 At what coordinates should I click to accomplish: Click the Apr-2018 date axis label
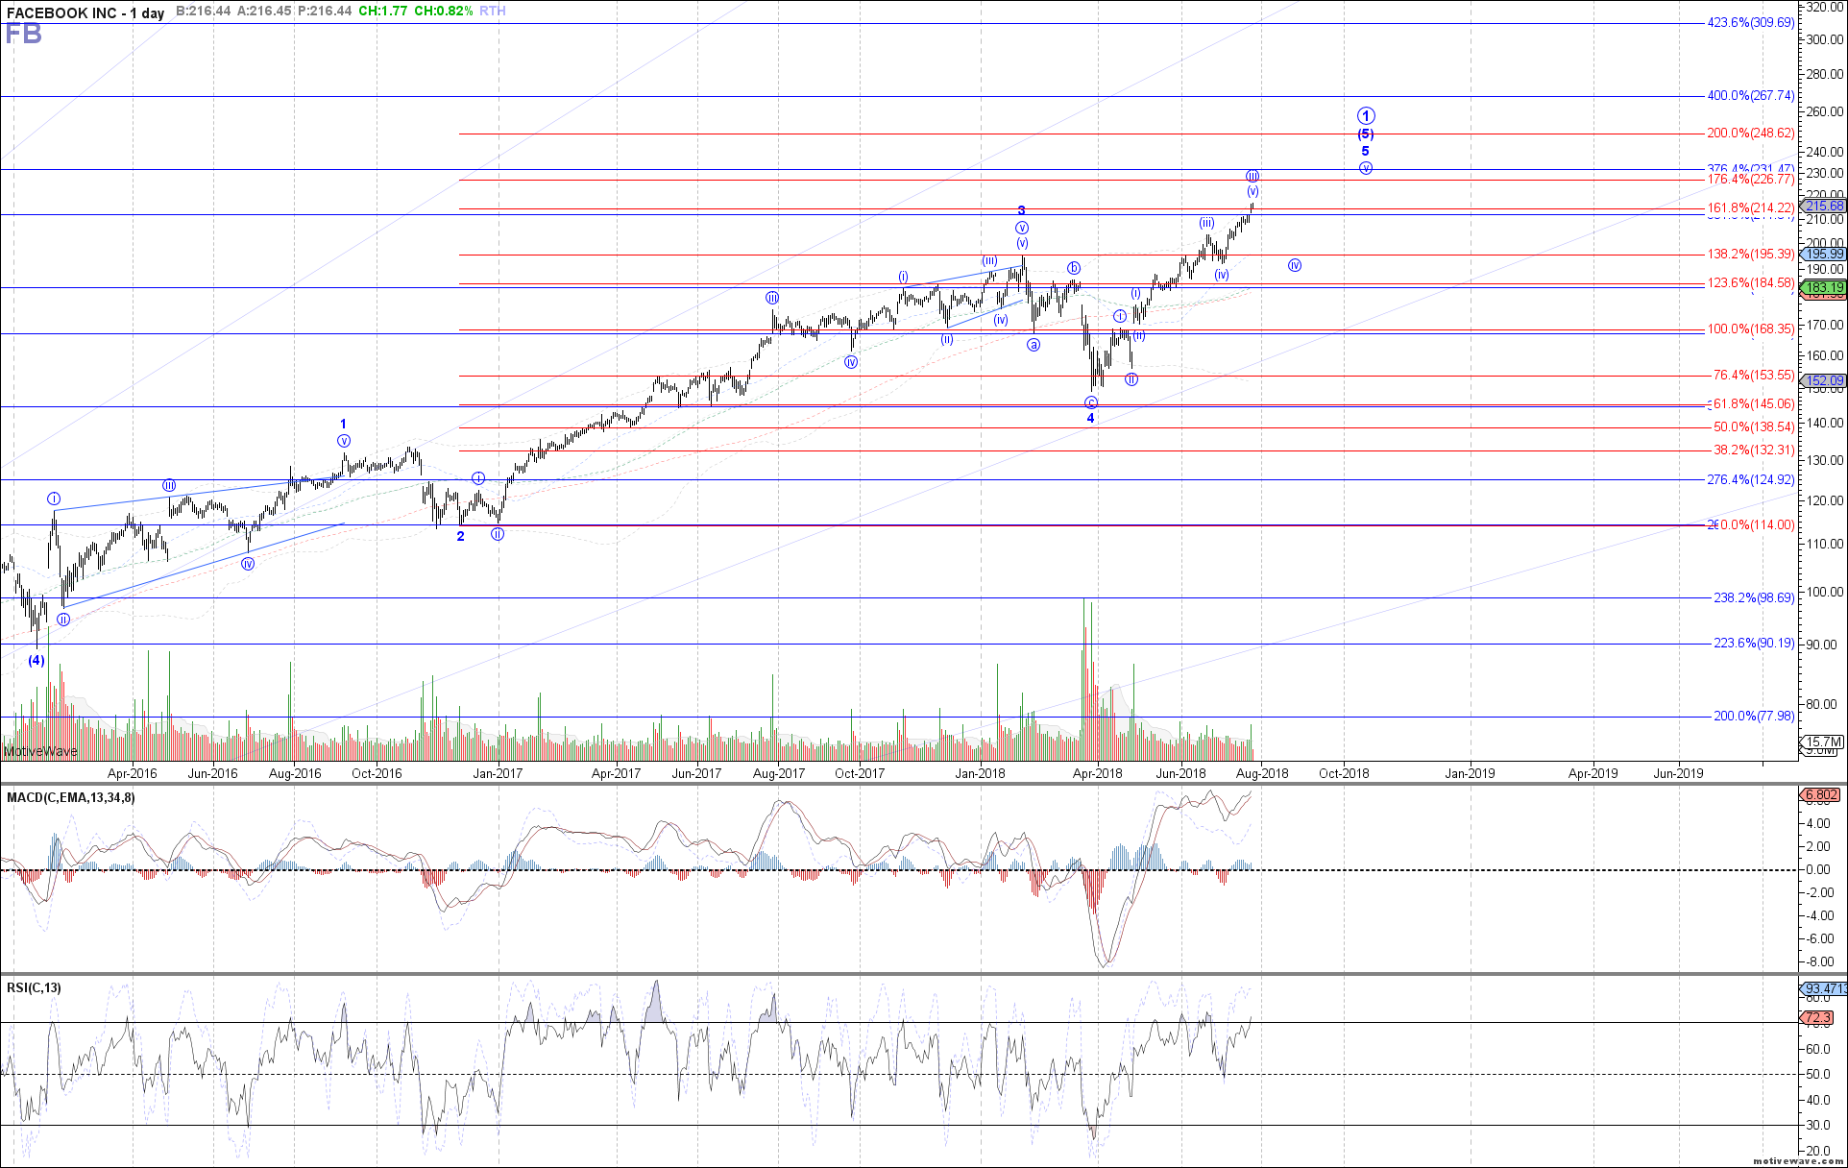coord(1097,773)
